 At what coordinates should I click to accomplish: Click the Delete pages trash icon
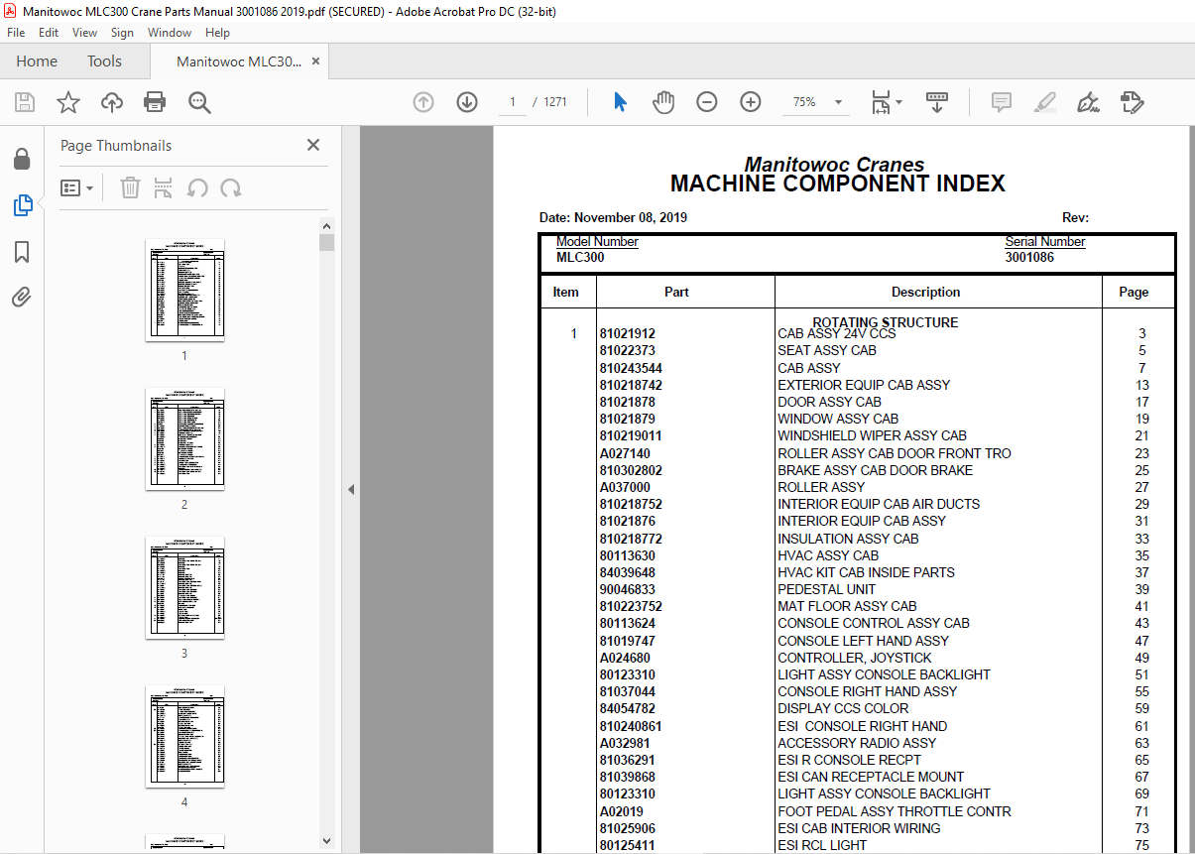click(x=130, y=187)
